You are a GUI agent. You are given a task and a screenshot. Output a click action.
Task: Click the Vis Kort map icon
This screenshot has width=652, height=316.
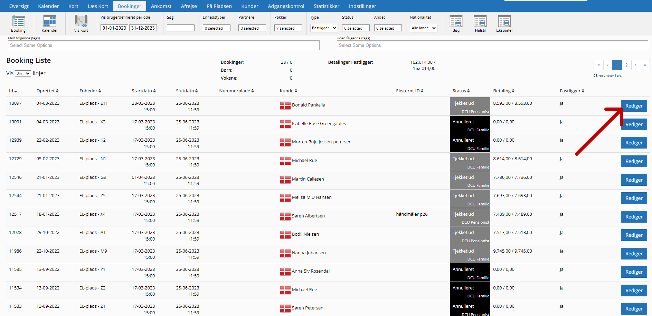click(81, 22)
